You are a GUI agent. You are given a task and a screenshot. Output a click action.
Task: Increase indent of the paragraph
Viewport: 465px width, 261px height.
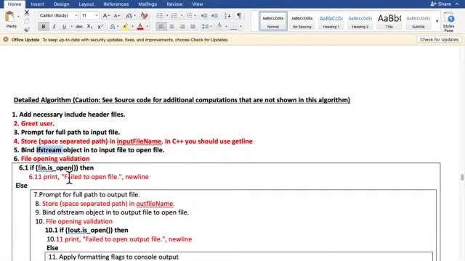coord(214,15)
